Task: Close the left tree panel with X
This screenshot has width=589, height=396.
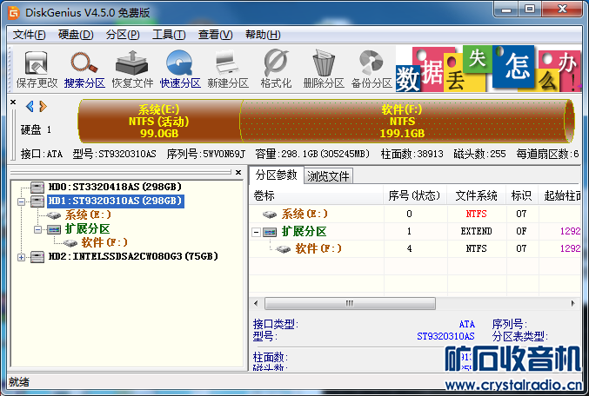Action: tap(238, 172)
